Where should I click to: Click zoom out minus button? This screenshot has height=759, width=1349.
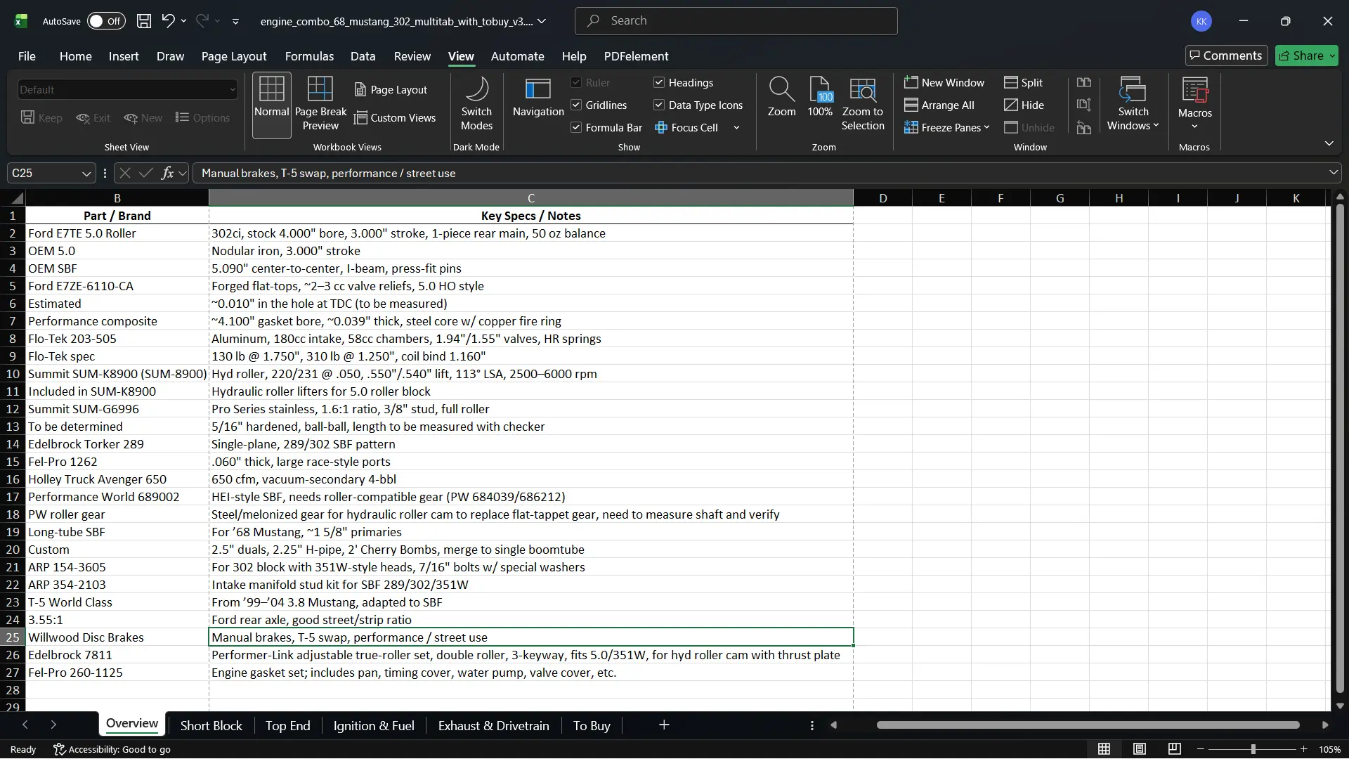pyautogui.click(x=1201, y=749)
